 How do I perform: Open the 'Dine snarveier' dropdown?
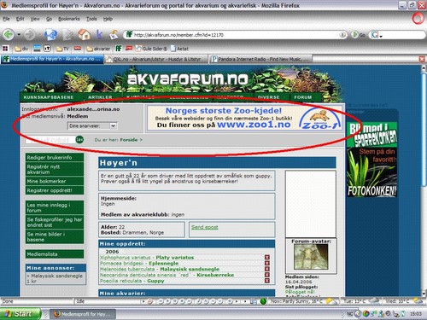[92, 125]
